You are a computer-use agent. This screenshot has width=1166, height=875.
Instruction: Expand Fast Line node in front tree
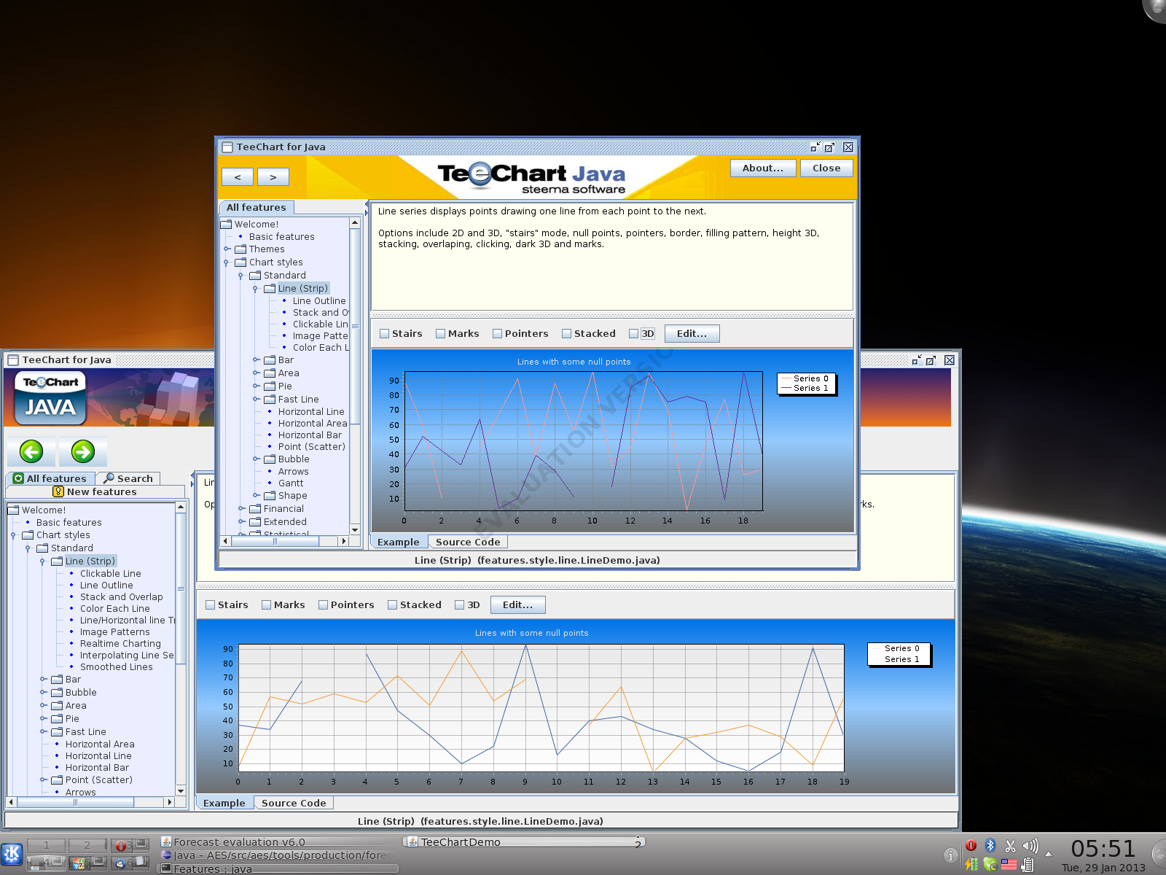256,399
